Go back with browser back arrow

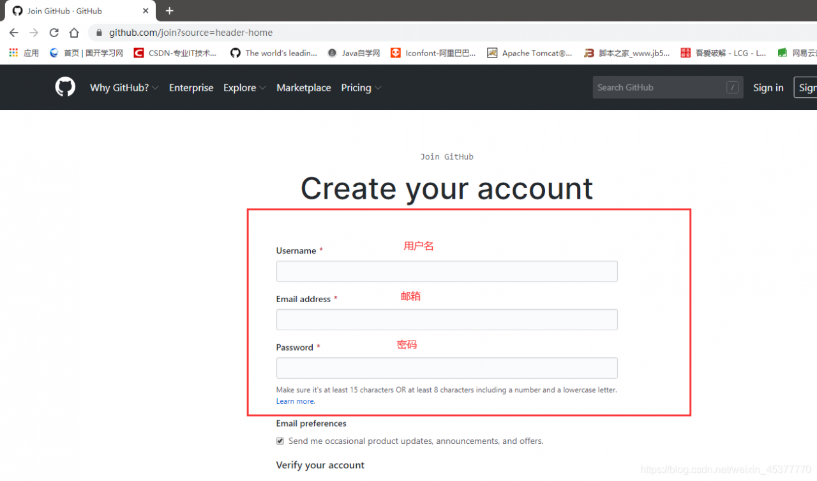(14, 33)
